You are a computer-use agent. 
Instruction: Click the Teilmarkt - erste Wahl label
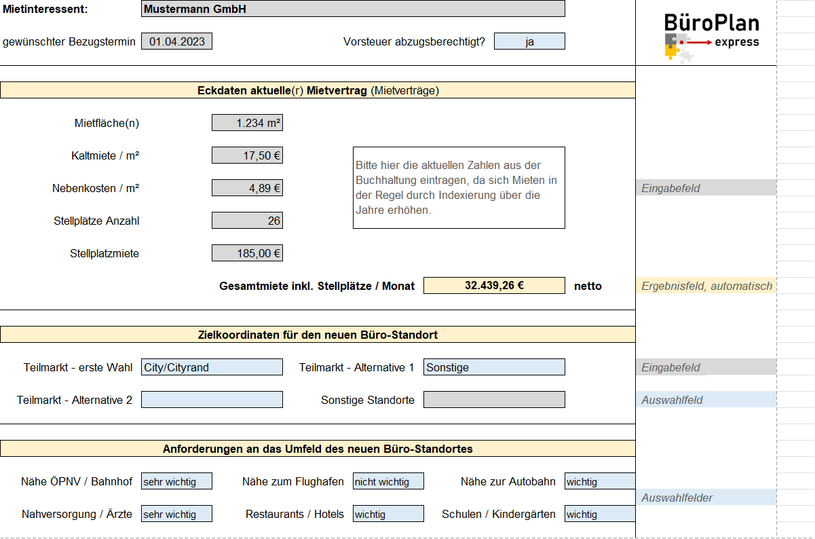click(78, 367)
